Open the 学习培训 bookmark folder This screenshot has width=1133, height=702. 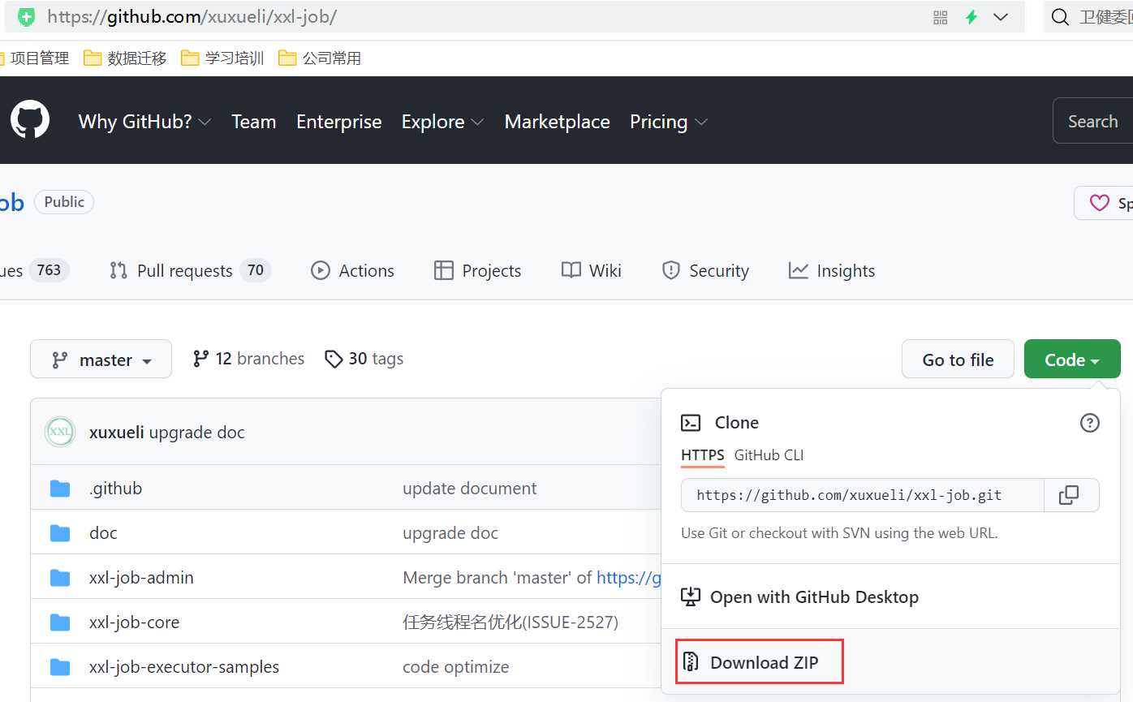(223, 58)
